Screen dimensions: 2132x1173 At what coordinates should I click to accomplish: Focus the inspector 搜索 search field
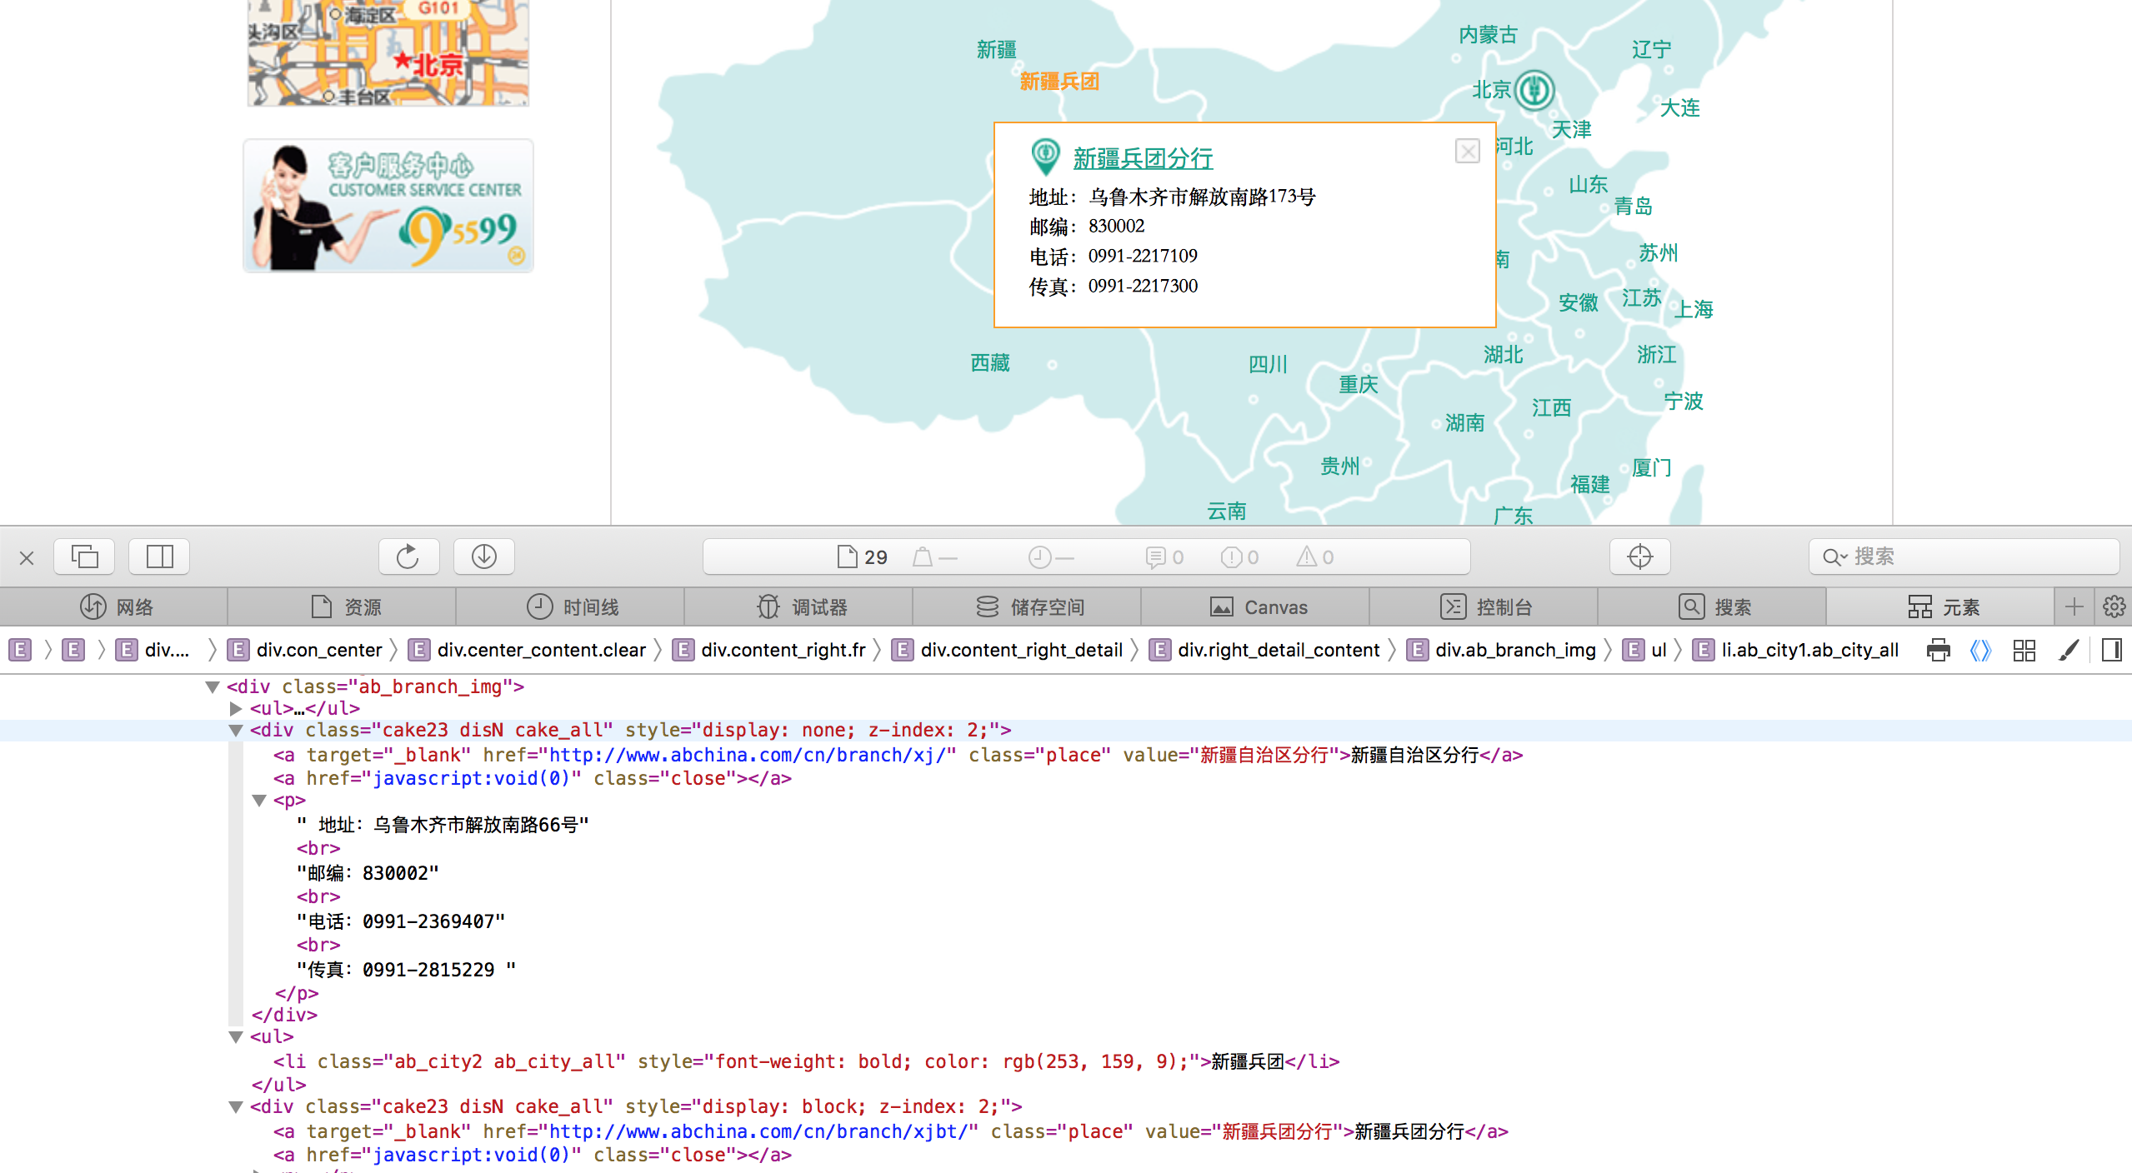pyautogui.click(x=1964, y=557)
